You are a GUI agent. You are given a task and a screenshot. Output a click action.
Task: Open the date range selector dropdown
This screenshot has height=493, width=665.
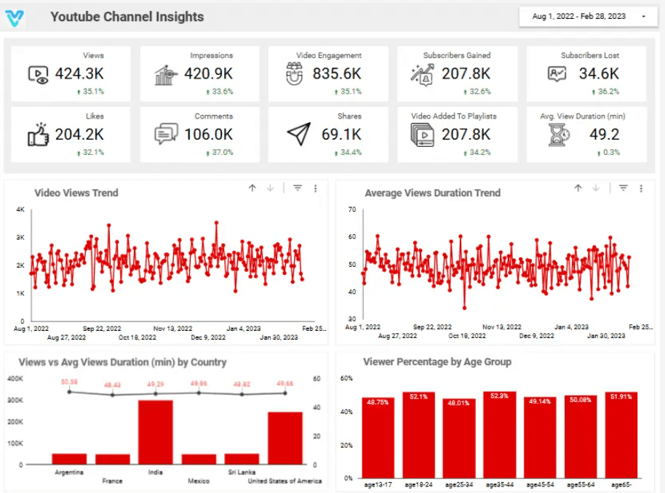tap(644, 16)
